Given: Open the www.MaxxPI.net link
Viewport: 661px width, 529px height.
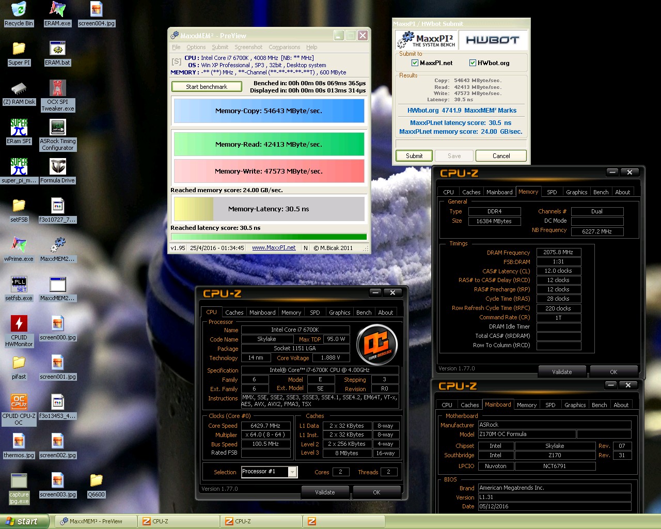Looking at the screenshot, I should (x=274, y=248).
